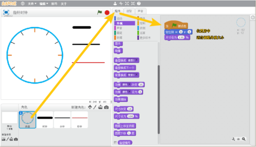Screen dimensions: 256x147
Task: Switch to the 声音 tab
Action: click(140, 11)
